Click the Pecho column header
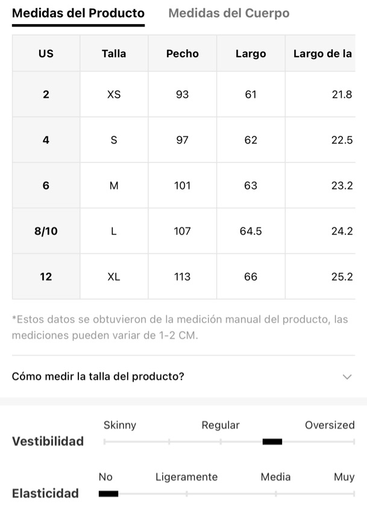Screen dimensions: 367x507 coord(183,53)
